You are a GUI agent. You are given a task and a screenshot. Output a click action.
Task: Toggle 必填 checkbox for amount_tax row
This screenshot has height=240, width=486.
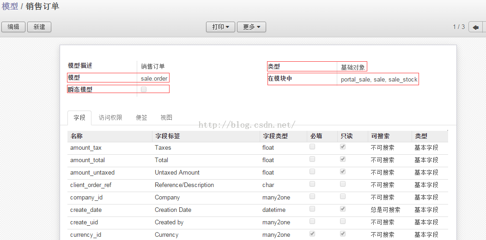click(x=312, y=147)
